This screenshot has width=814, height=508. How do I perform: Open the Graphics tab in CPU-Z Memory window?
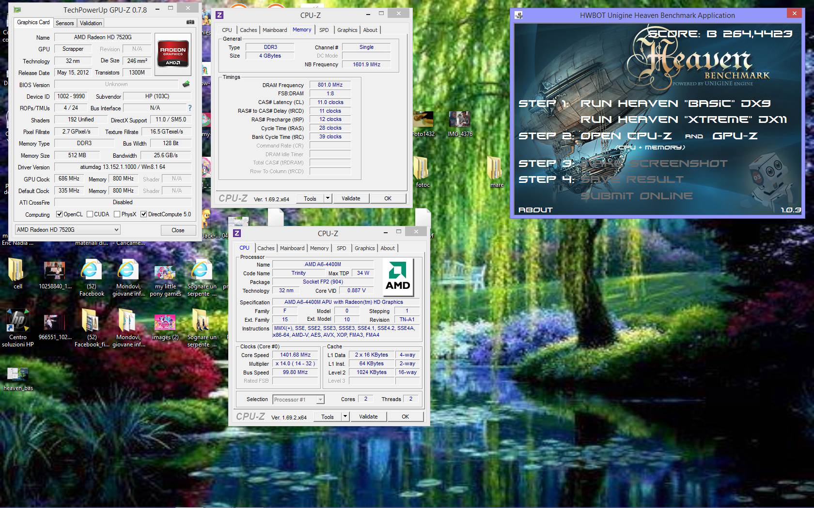(x=347, y=30)
